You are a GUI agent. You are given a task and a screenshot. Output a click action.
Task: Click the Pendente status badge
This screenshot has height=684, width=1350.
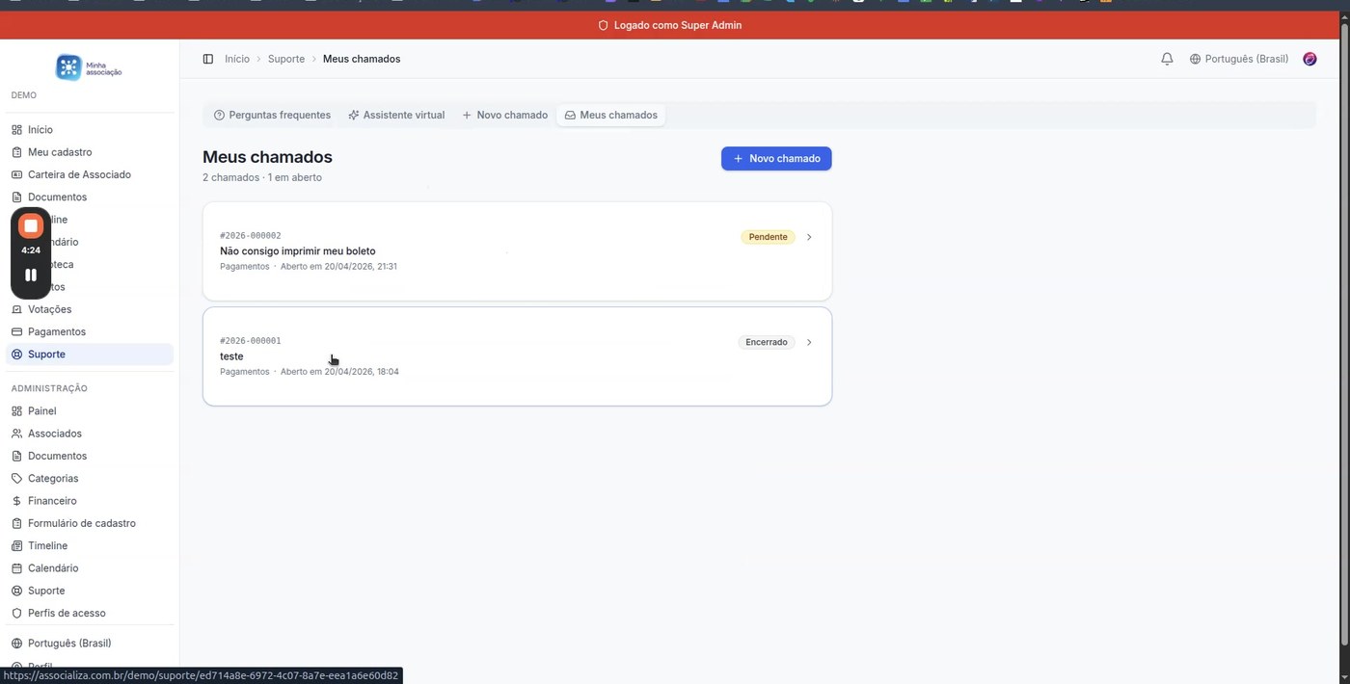click(x=767, y=236)
